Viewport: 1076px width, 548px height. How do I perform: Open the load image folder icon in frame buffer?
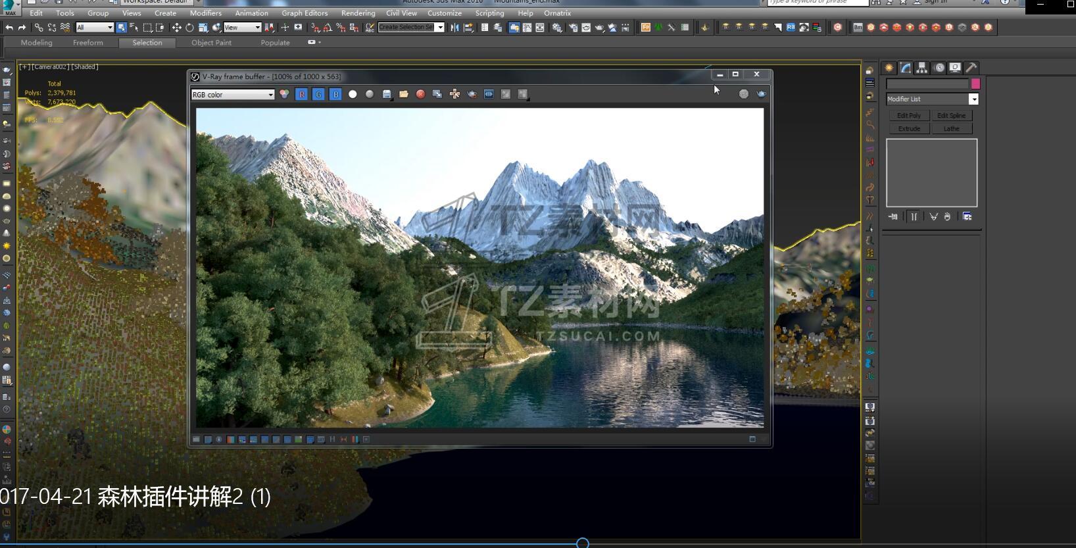point(403,95)
